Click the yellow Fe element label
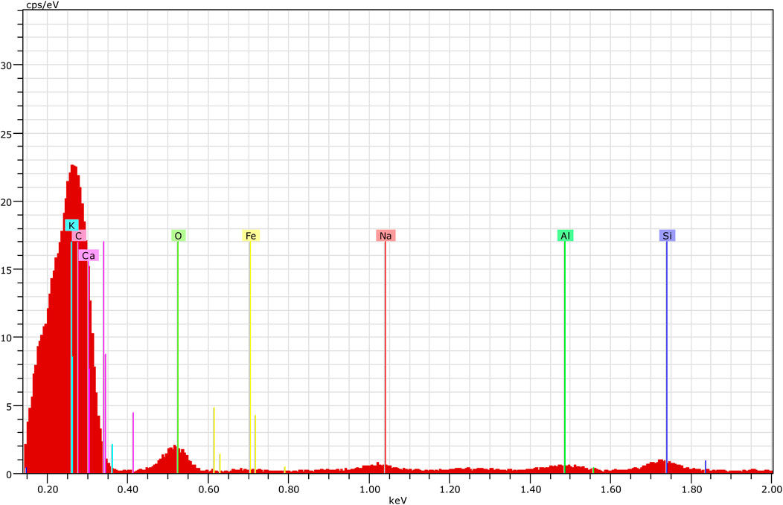The image size is (783, 505). pyautogui.click(x=251, y=236)
